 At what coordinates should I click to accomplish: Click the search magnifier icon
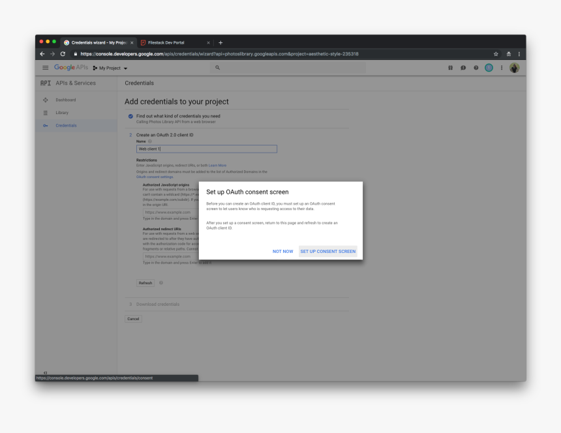tap(217, 68)
